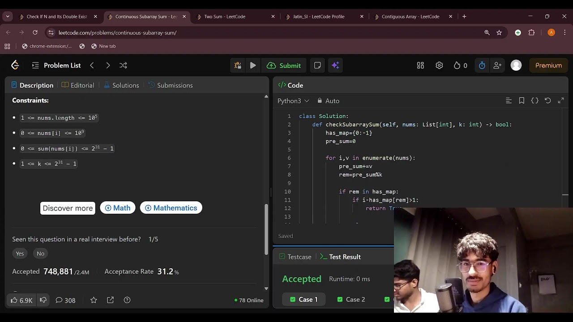The height and width of the screenshot is (322, 573).
Task: Share the problem link icon
Action: click(x=111, y=300)
